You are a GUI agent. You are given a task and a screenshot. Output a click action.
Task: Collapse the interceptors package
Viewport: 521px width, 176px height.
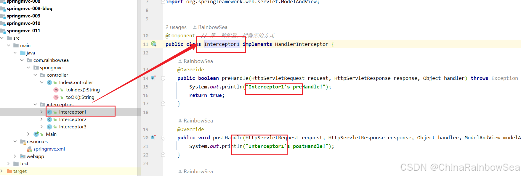pos(35,104)
